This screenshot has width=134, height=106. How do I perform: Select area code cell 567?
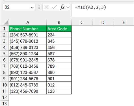(59, 54)
